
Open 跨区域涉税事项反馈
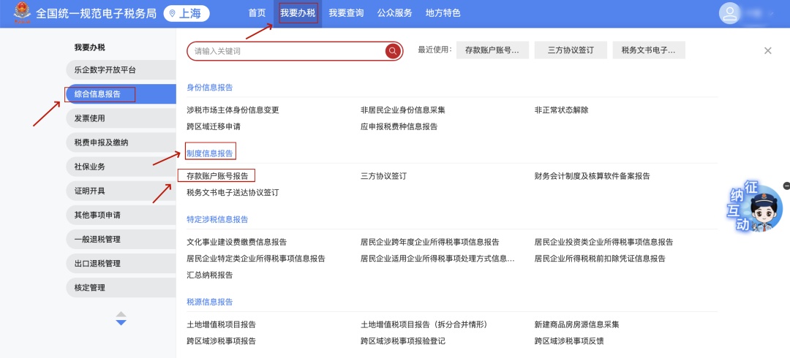tap(569, 341)
